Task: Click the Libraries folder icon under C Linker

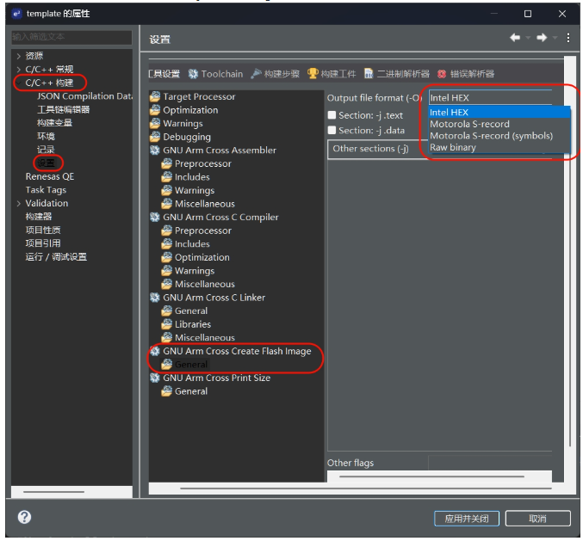Action: (x=166, y=324)
